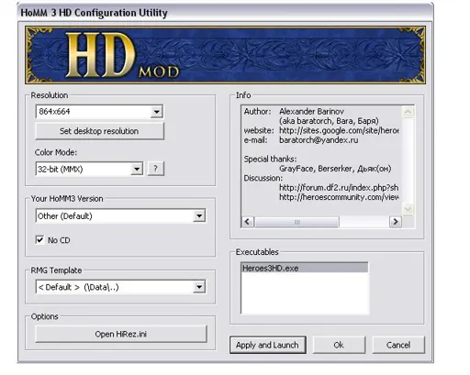Click the forum.df2.ru discussion link
This screenshot has height=375, width=470.
(x=339, y=187)
